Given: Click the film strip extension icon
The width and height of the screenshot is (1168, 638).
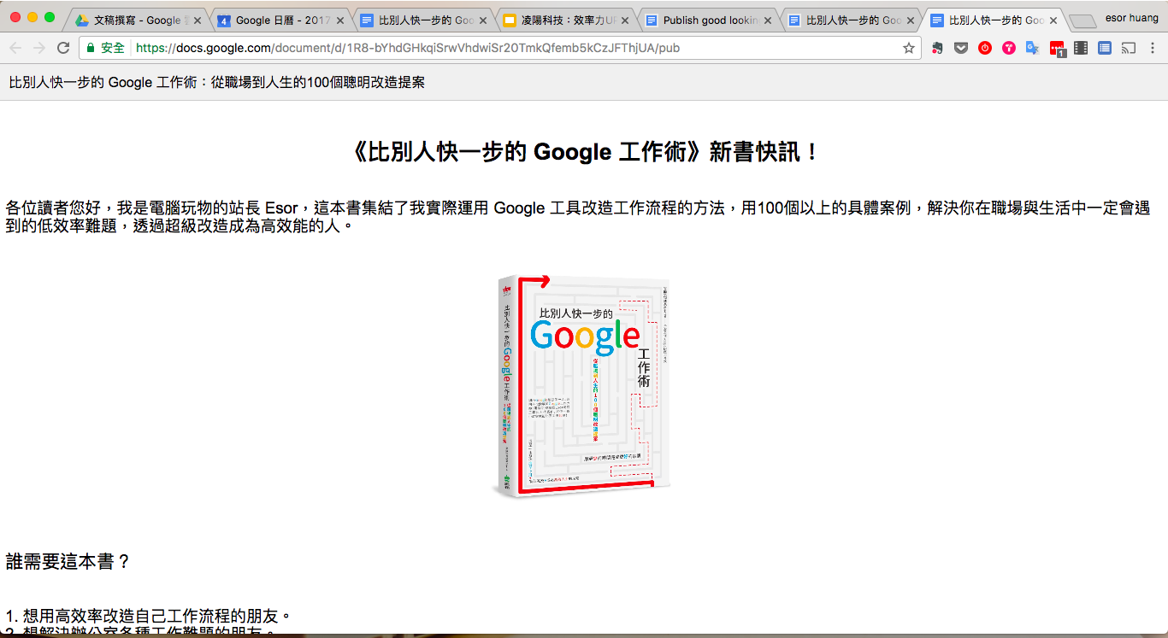Looking at the screenshot, I should pos(1081,48).
